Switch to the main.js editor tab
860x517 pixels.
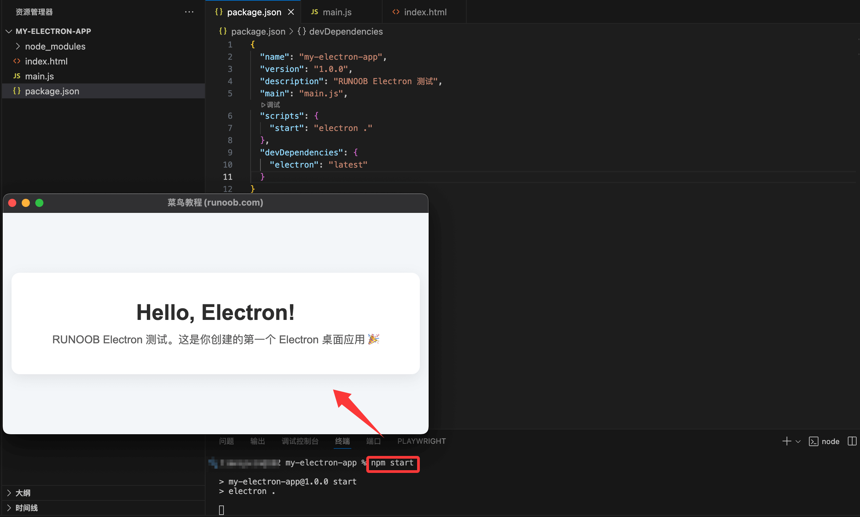[336, 12]
